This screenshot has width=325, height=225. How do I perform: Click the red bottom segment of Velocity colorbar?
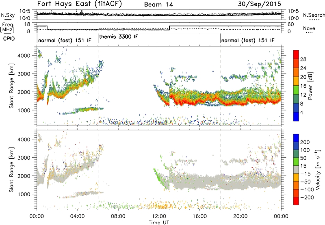[296, 201]
